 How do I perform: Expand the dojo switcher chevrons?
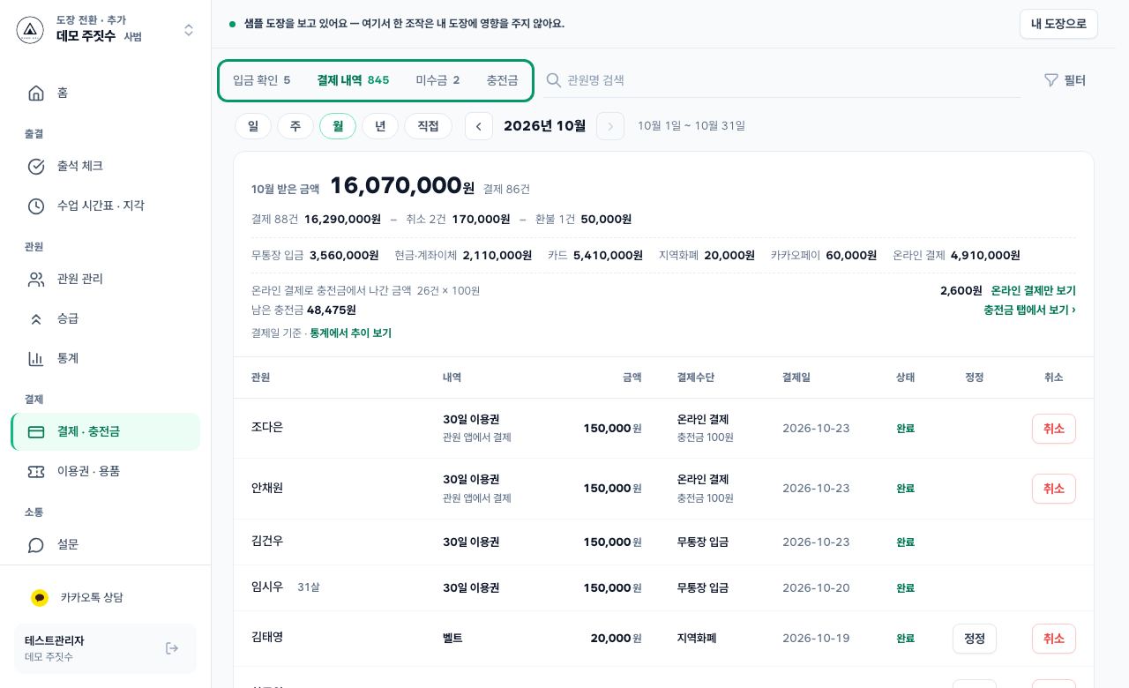[189, 30]
